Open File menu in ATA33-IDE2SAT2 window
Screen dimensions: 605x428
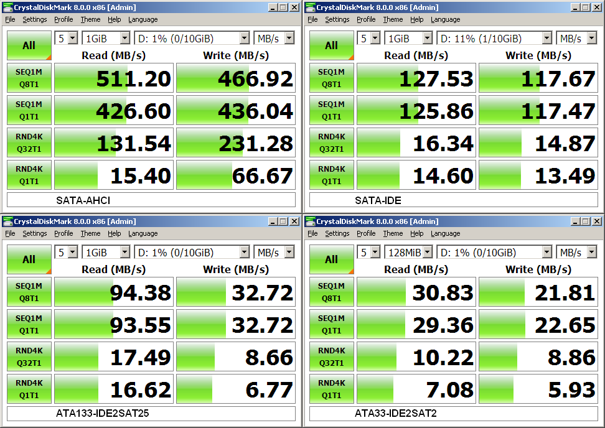point(313,233)
